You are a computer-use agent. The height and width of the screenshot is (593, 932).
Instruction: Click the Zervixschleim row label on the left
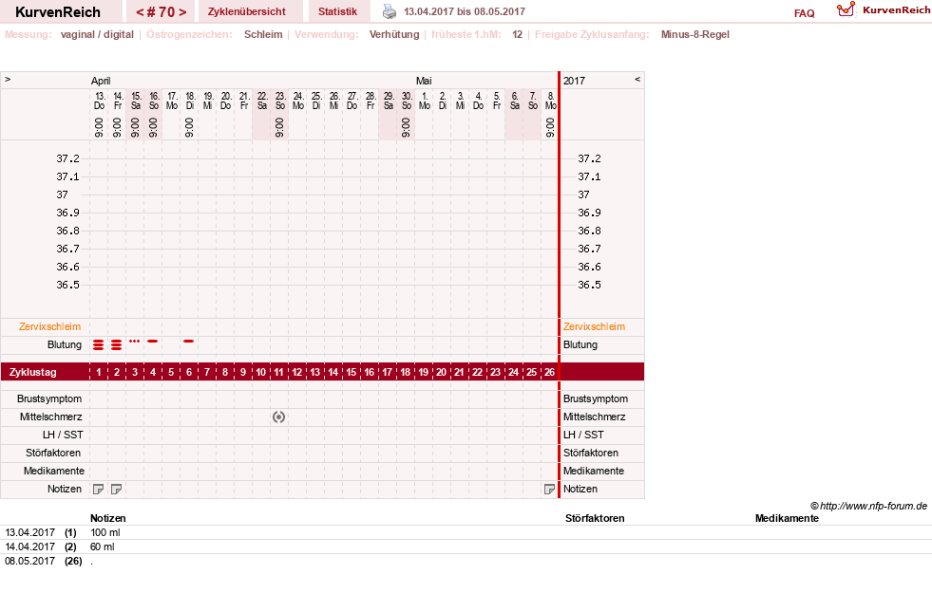(x=50, y=326)
